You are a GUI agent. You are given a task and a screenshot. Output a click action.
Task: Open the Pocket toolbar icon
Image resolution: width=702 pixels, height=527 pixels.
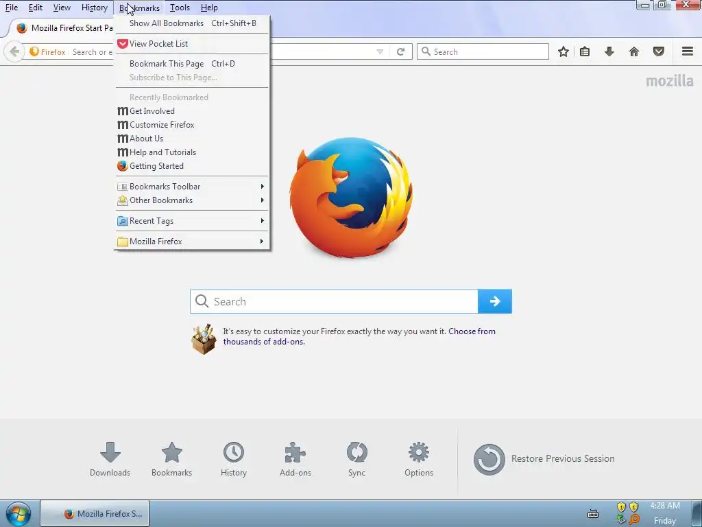[659, 52]
